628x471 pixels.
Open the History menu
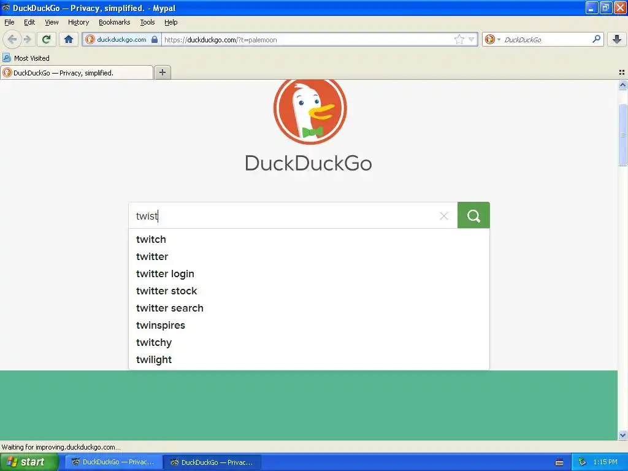(x=78, y=22)
